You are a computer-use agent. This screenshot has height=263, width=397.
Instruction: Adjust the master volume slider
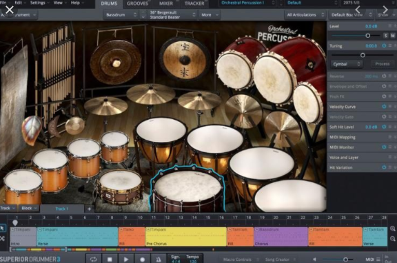pyautogui.click(x=345, y=260)
